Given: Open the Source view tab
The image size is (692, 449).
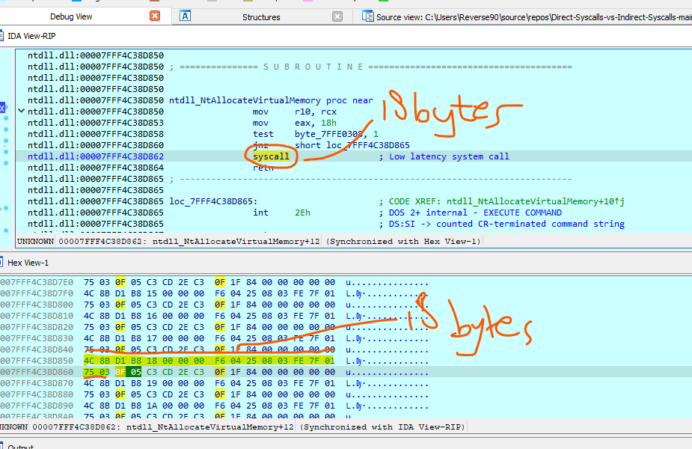Looking at the screenshot, I should tap(524, 16).
